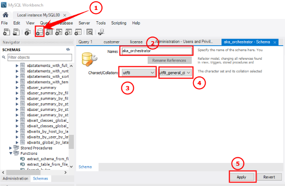
Task: Open the utf8_general_ci collation dropdown
Action: [175, 73]
